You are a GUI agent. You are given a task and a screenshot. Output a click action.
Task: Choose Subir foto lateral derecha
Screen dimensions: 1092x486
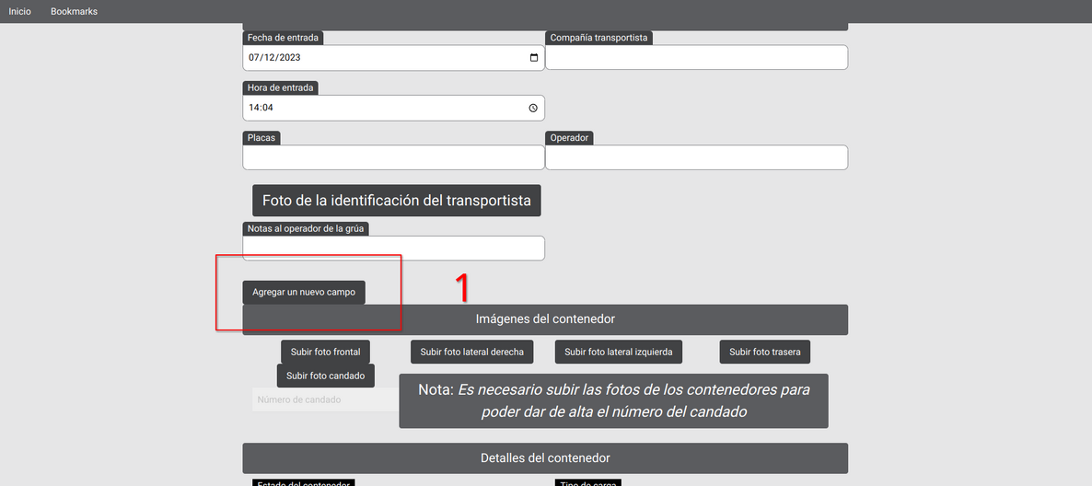pos(471,352)
